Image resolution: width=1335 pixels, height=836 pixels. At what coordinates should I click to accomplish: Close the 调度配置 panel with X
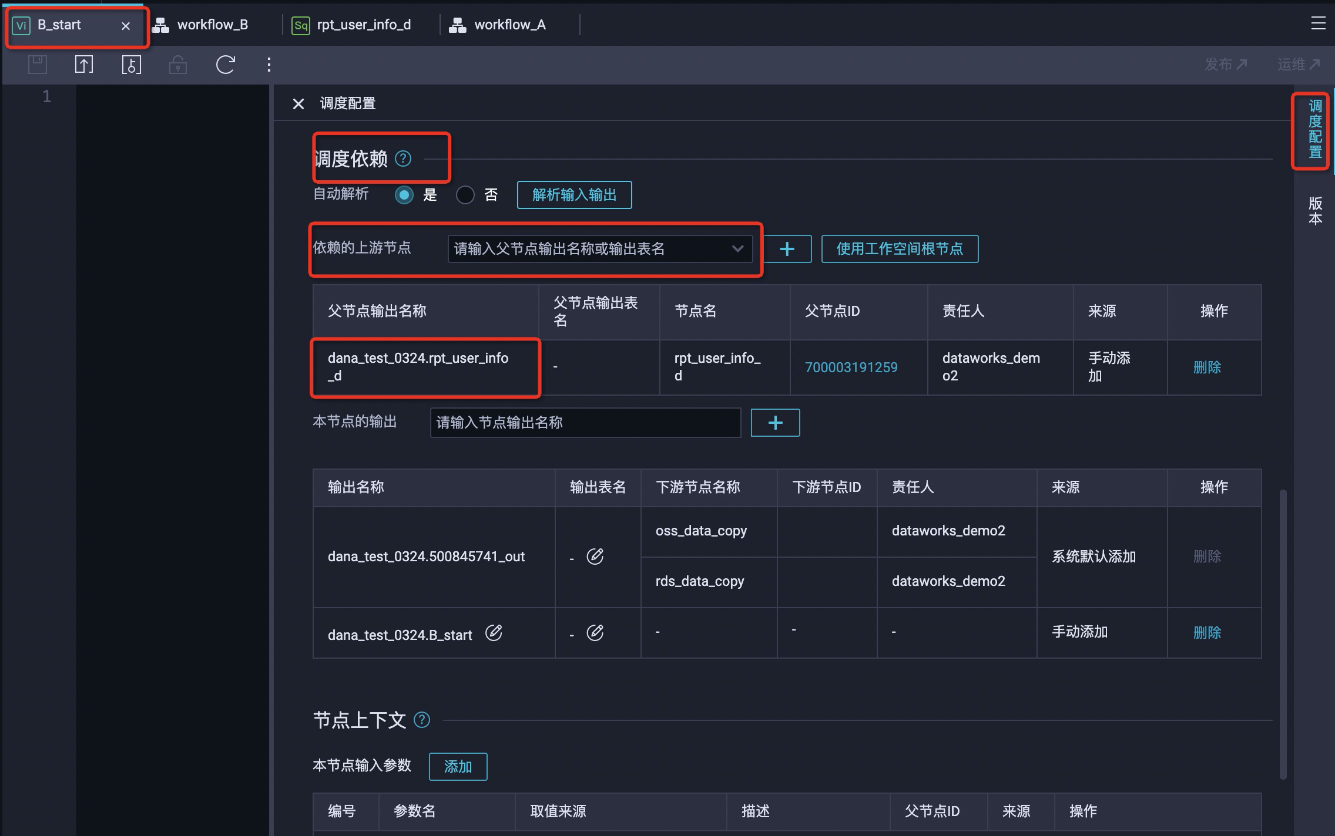(298, 104)
